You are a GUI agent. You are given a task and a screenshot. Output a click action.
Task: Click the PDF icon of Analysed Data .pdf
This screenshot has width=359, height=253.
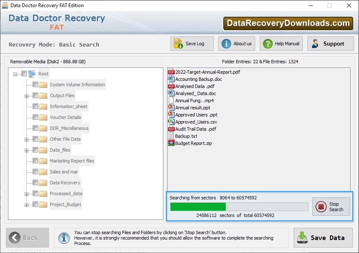point(171,86)
